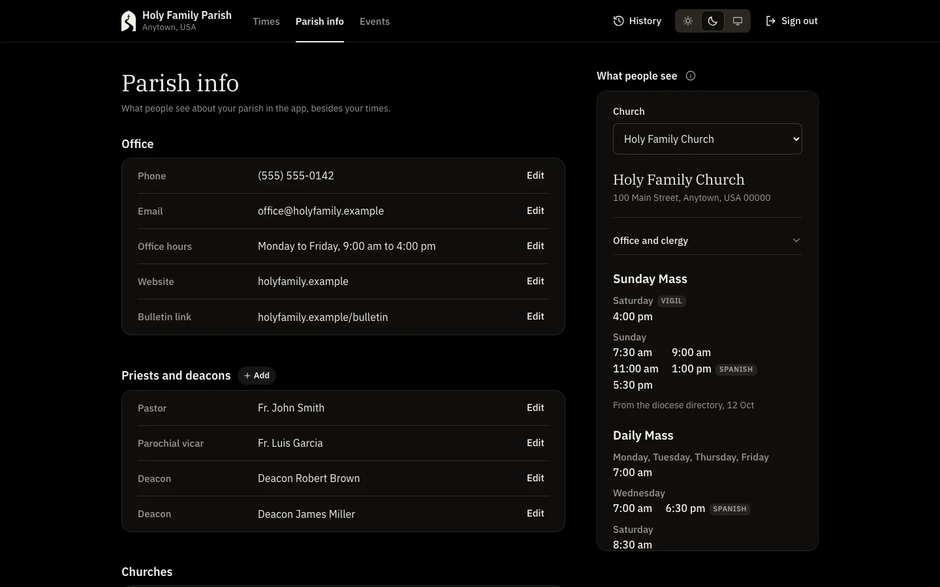Expand the Office and clergy section
This screenshot has width=940, height=587.
pyautogui.click(x=708, y=241)
